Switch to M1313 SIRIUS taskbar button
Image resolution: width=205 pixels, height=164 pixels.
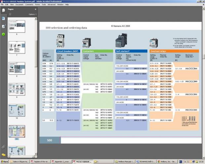(83, 162)
